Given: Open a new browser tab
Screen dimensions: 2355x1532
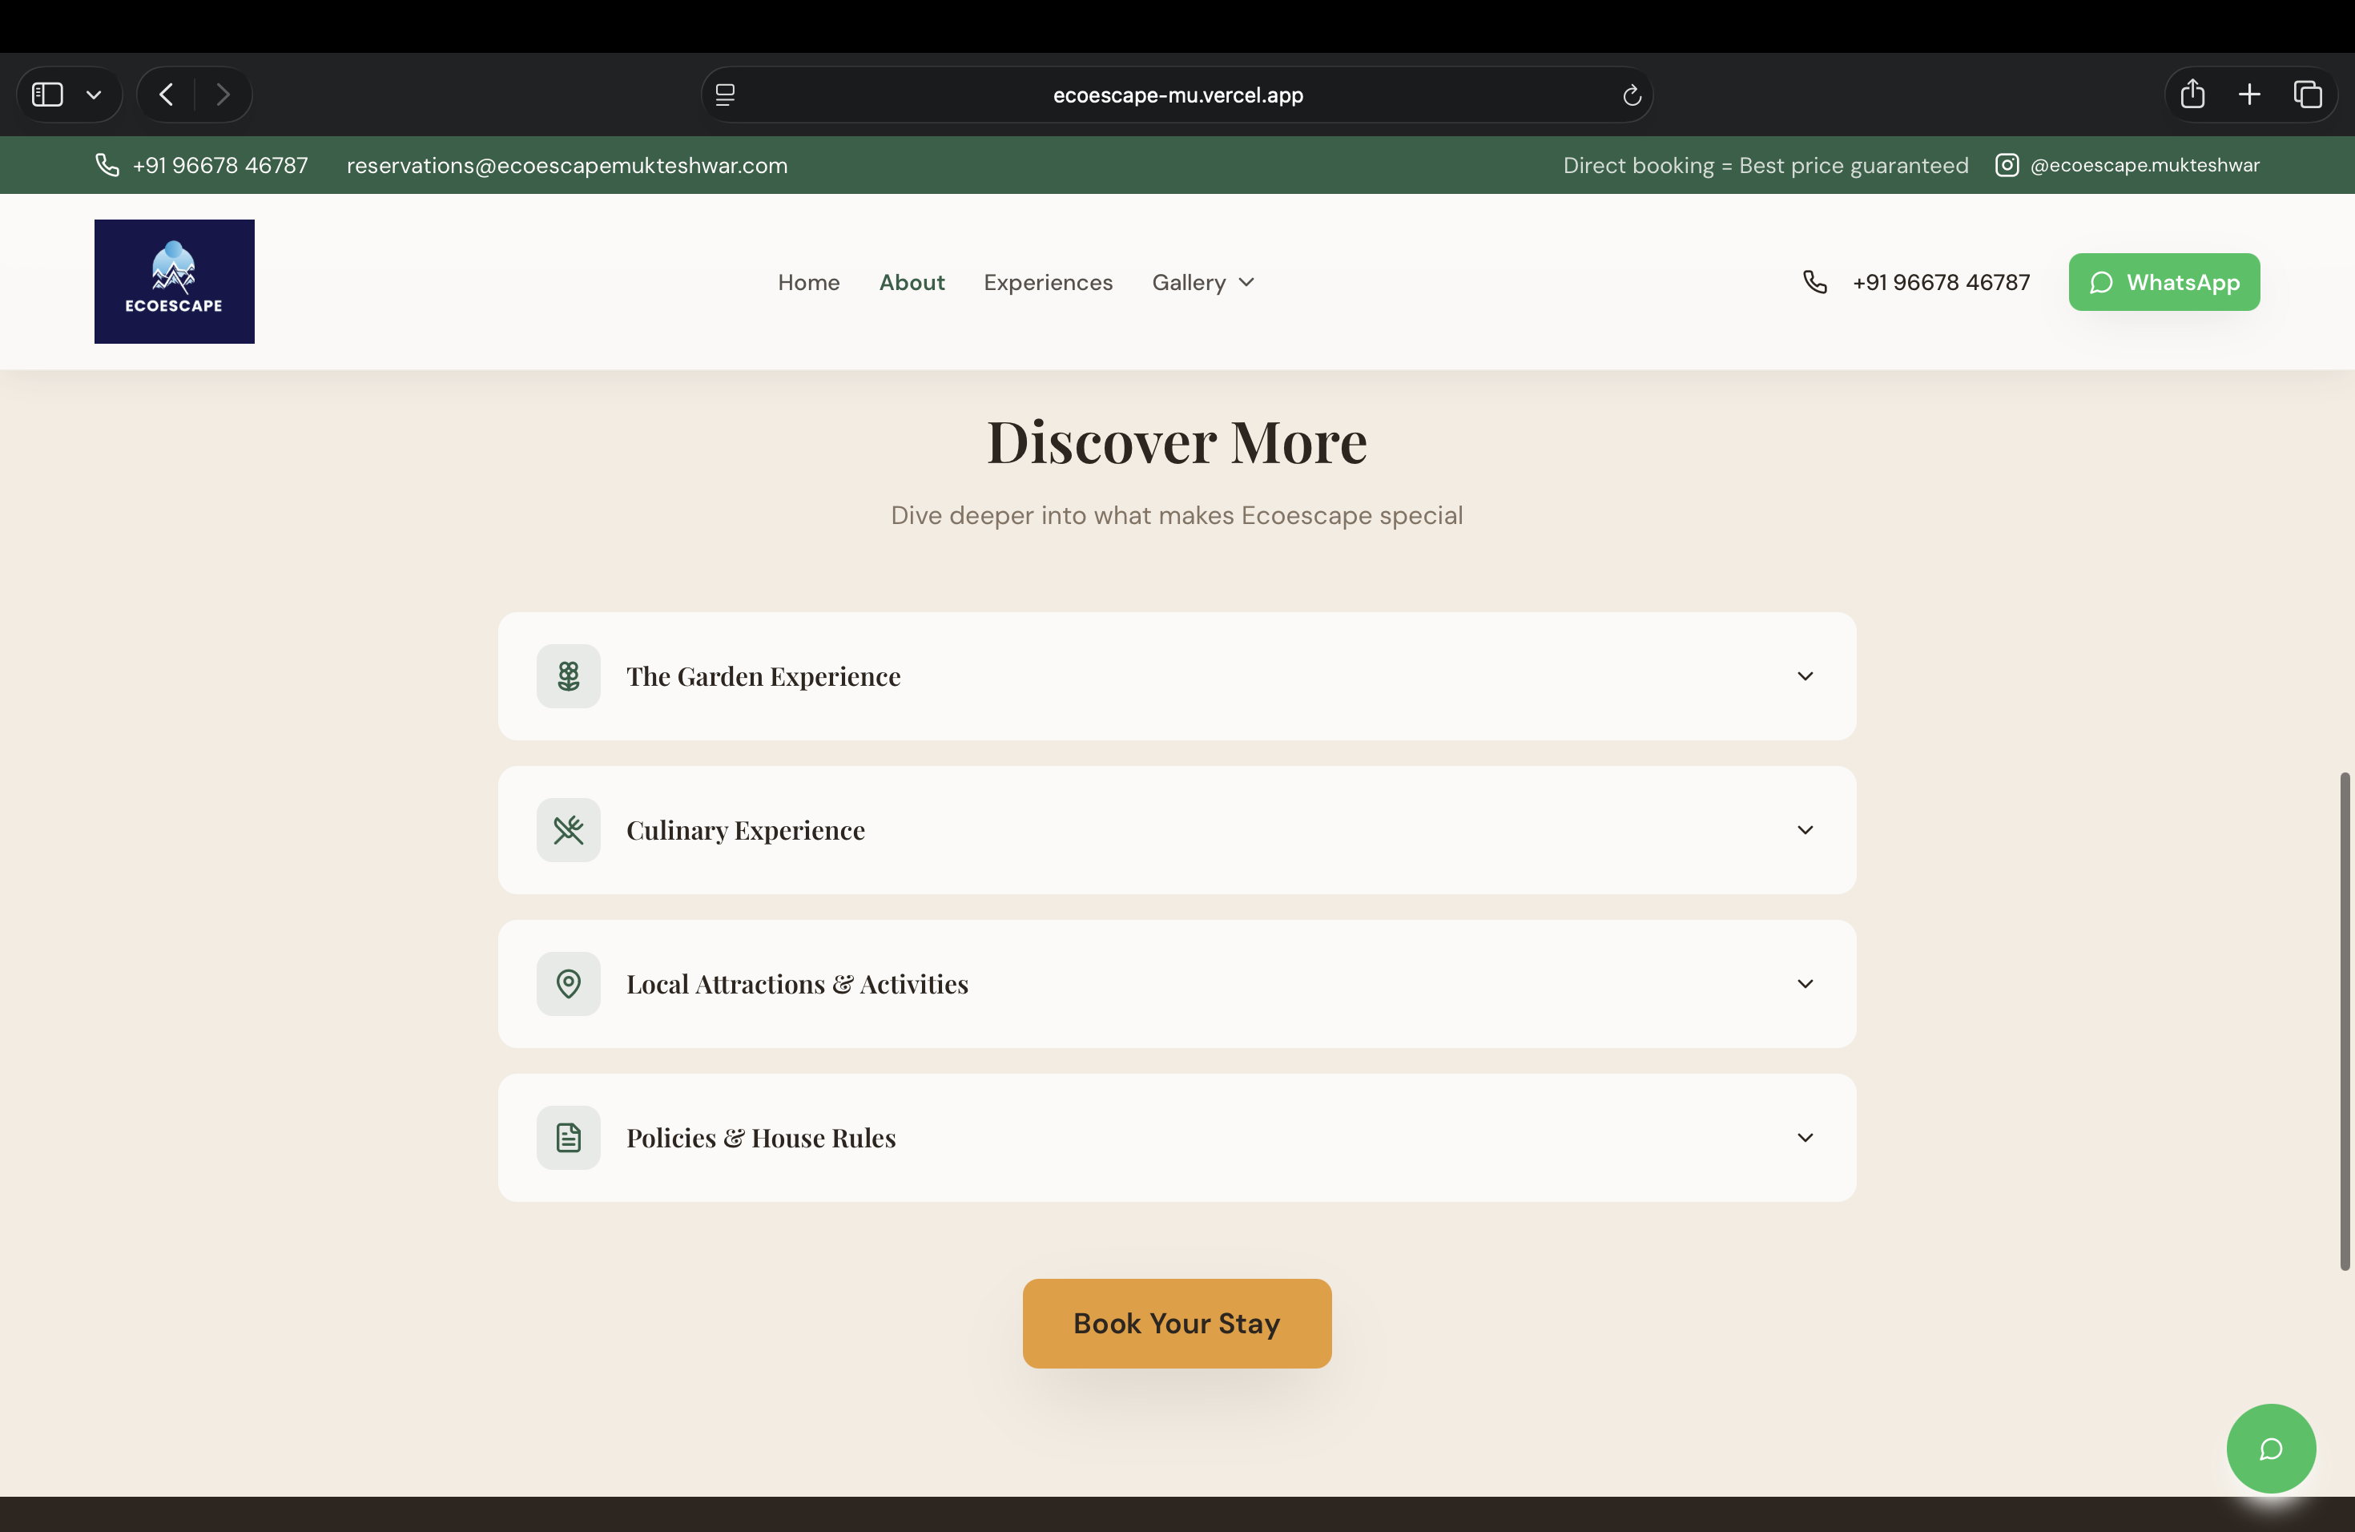Looking at the screenshot, I should [2249, 95].
